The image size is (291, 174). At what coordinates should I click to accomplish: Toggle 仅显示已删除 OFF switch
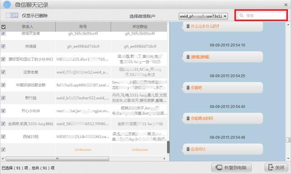tap(12, 15)
